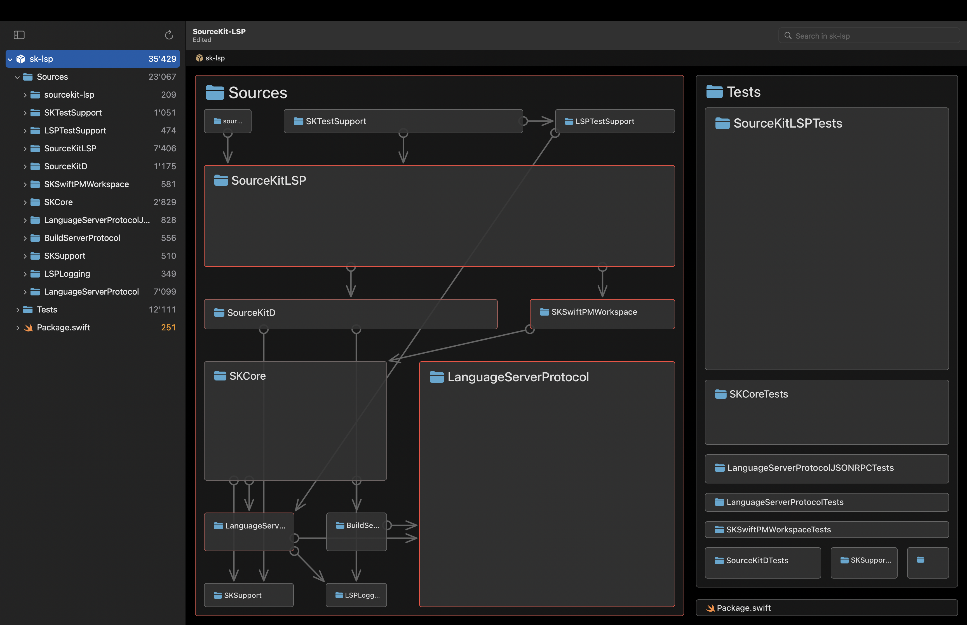Select the sour... box in Sources diagram
The image size is (967, 625).
click(x=228, y=121)
